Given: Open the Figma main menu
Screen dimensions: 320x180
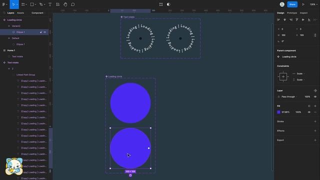Looking at the screenshot, I should click(x=3, y=4).
